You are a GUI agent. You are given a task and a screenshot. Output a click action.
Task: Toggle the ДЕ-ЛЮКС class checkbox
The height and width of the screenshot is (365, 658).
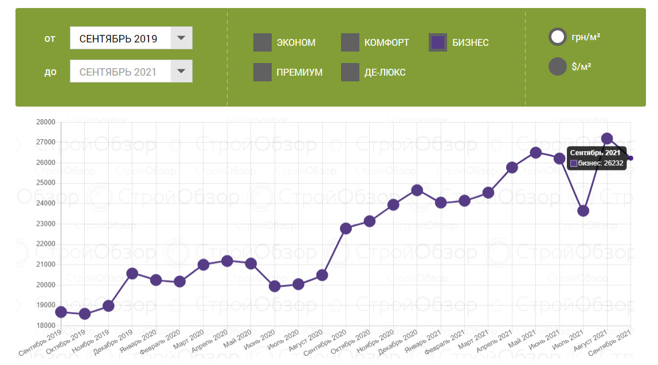tap(350, 72)
